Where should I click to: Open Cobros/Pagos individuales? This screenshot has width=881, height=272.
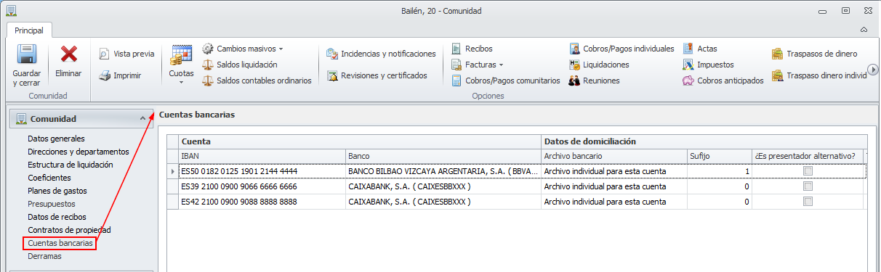point(621,49)
